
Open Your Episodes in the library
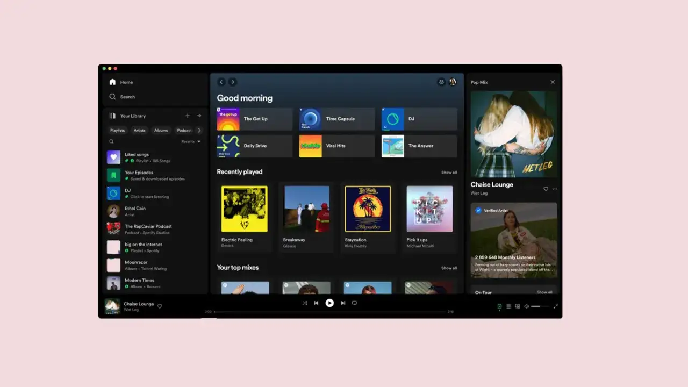tap(155, 175)
